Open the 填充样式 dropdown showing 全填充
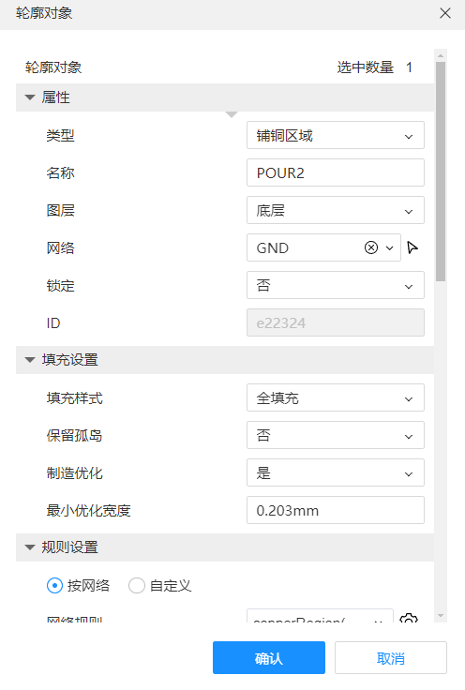The image size is (465, 690). tap(336, 397)
